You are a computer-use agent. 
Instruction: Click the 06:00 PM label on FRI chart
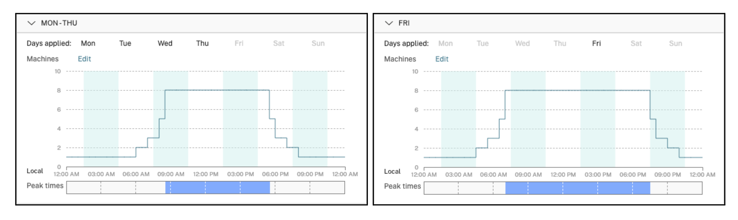click(632, 175)
